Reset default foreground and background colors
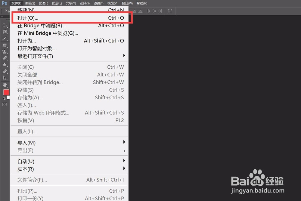This screenshot has height=201, width=301. click(4, 98)
